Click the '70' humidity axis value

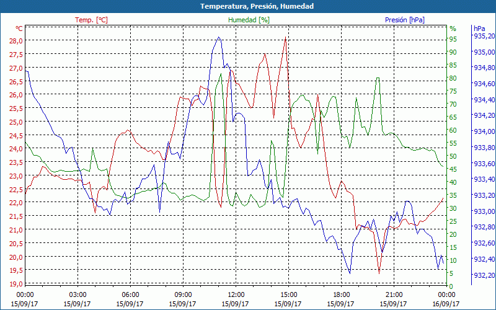pyautogui.click(x=453, y=104)
